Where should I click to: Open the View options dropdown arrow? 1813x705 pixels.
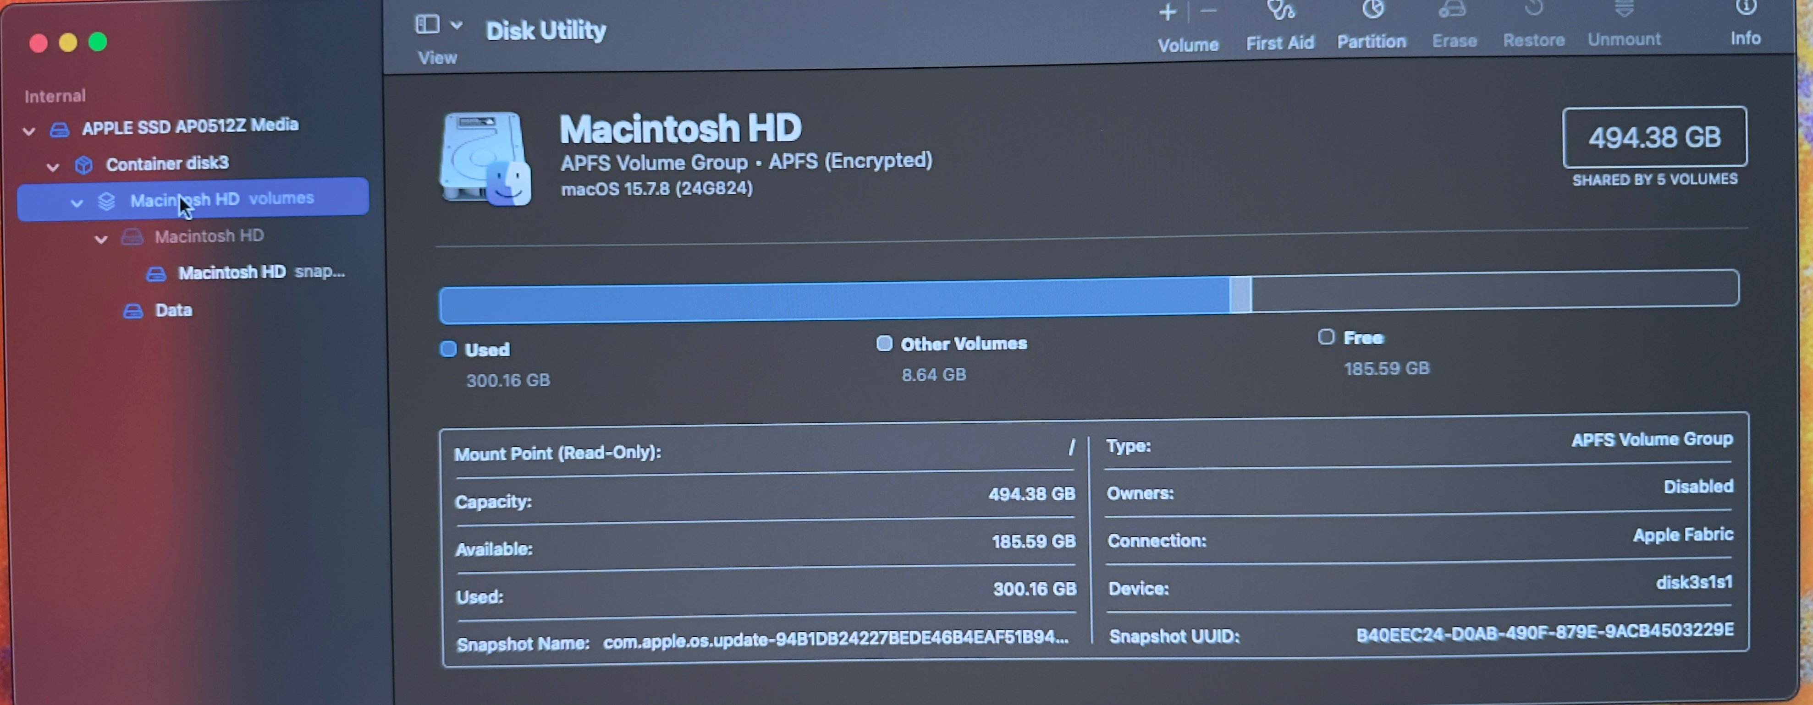tap(457, 25)
